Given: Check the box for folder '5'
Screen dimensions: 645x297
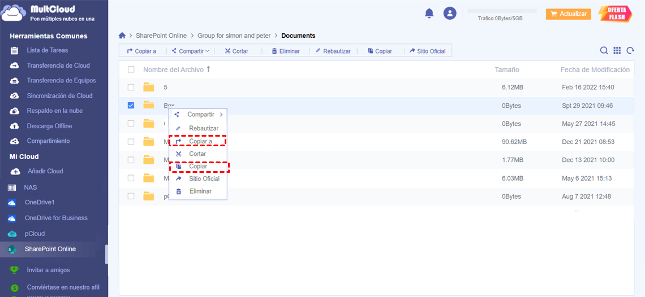Looking at the screenshot, I should tap(131, 87).
